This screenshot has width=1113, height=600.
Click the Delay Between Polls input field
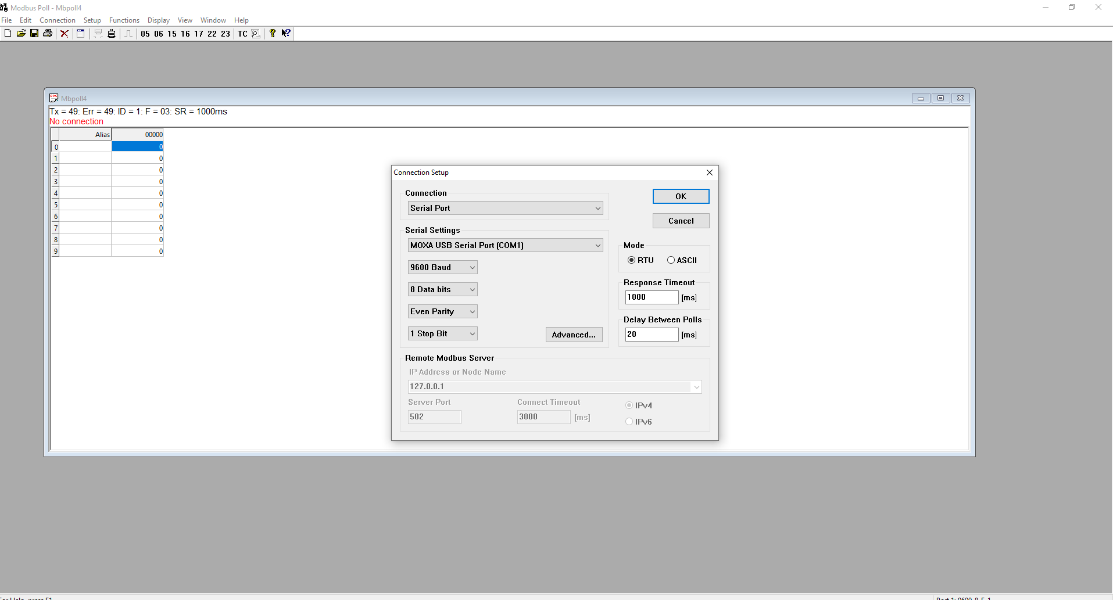coord(651,335)
